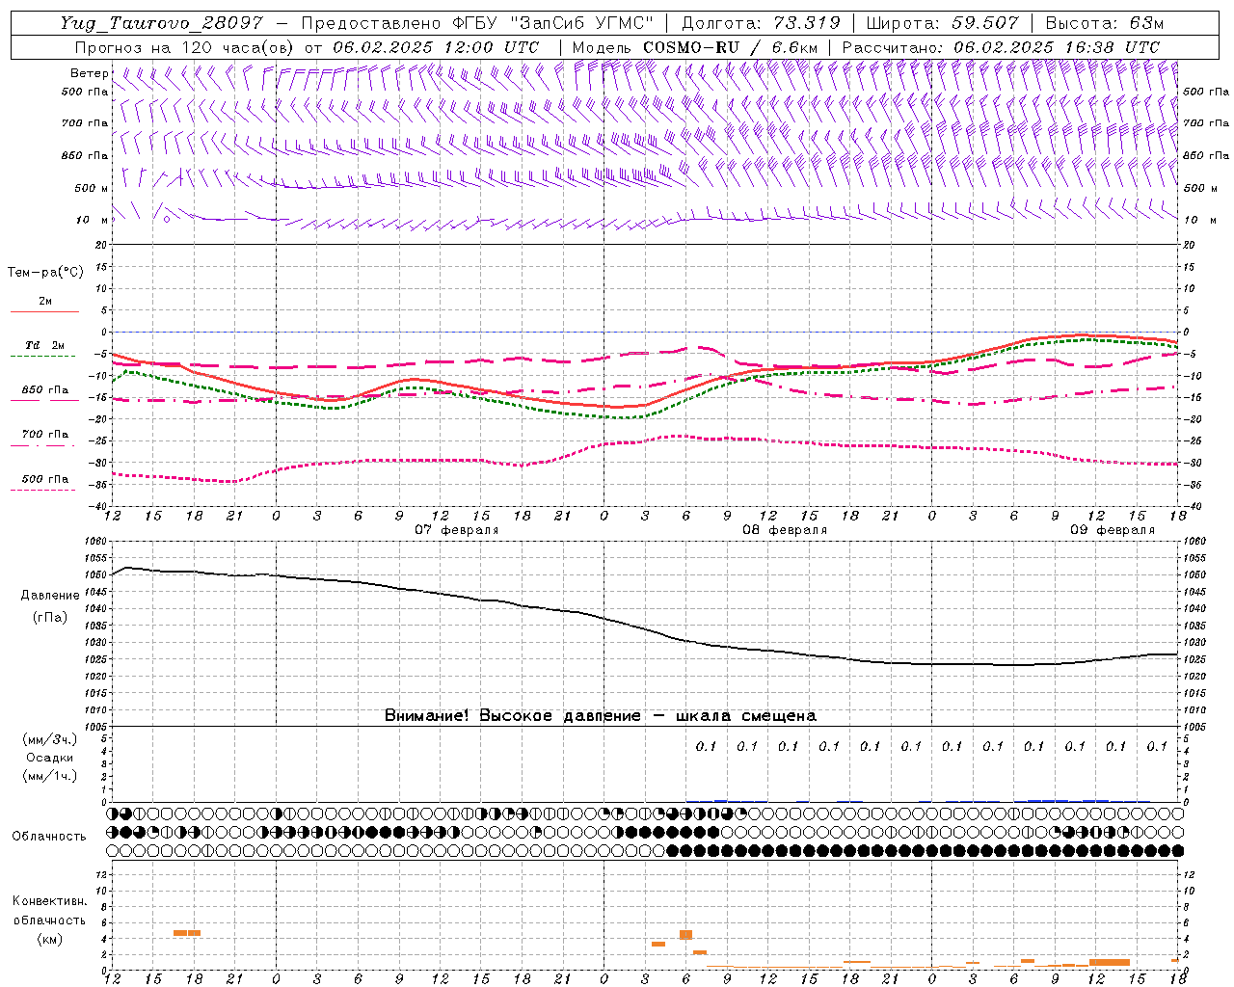Click the 'Облачность' cloudiness label
Screen dimensions: 1234x987
(x=49, y=836)
